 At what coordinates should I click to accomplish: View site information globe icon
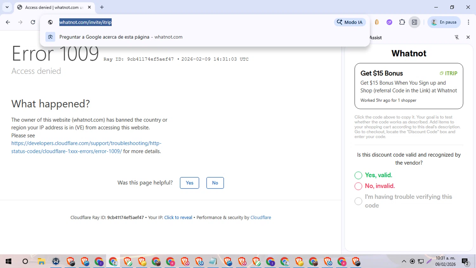coord(50,22)
